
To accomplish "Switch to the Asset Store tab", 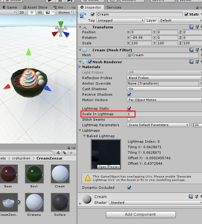I will pos(35,7).
